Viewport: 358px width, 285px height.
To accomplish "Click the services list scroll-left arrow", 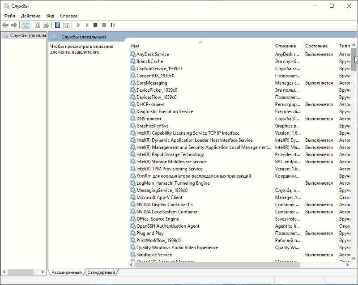I will point(131,265).
